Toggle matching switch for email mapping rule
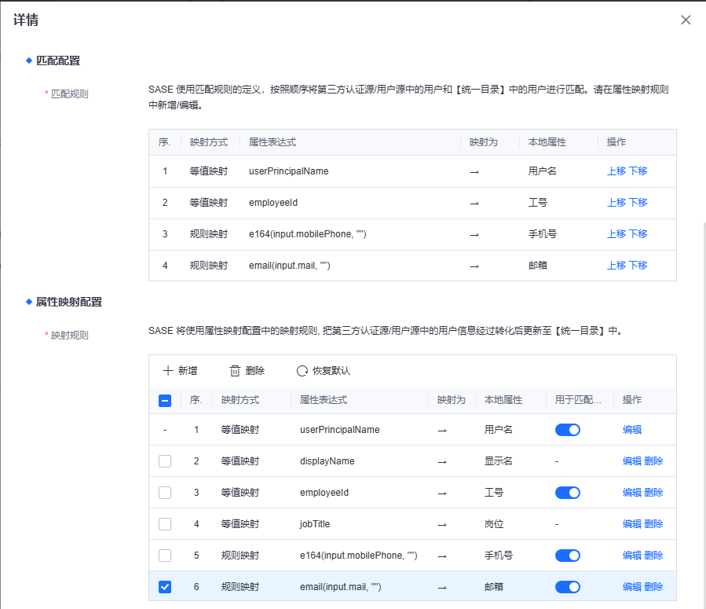Screen dimensions: 706x609 point(567,587)
